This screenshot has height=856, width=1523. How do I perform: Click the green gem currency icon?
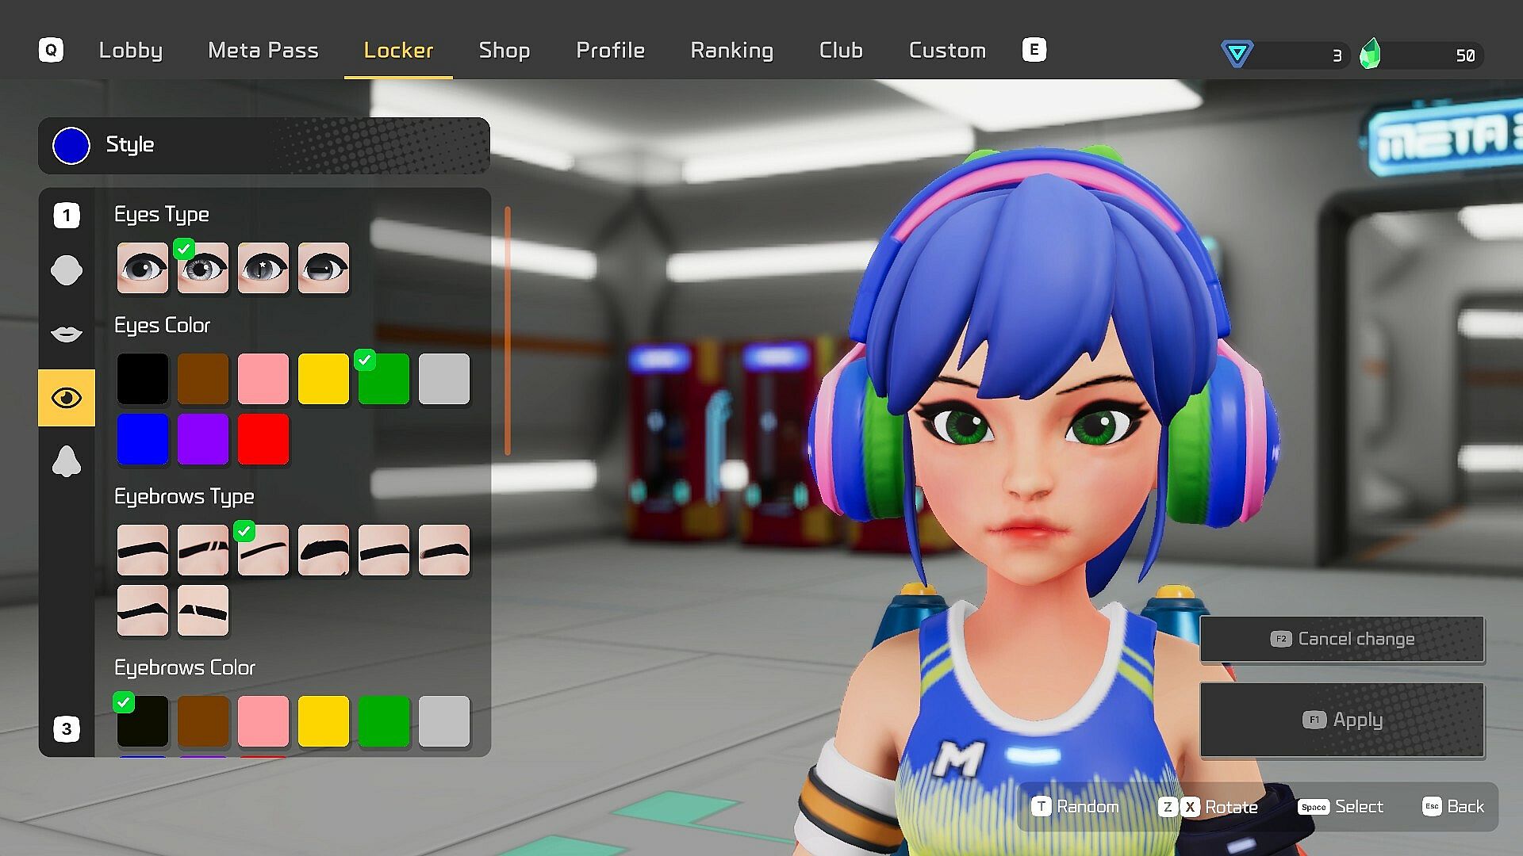[1371, 55]
